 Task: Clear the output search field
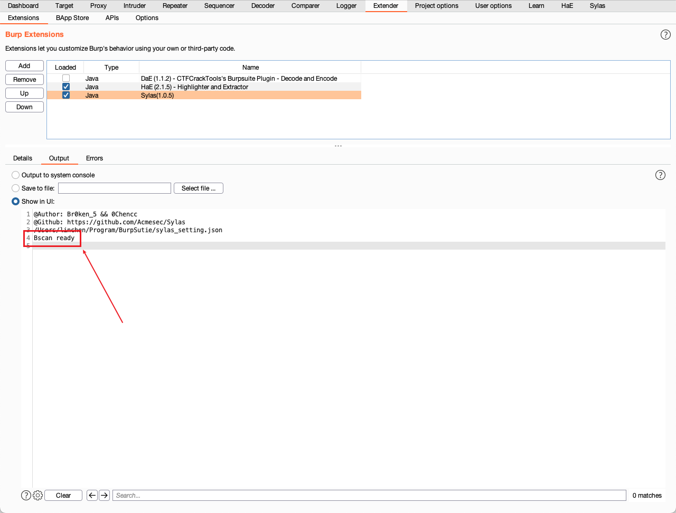63,495
